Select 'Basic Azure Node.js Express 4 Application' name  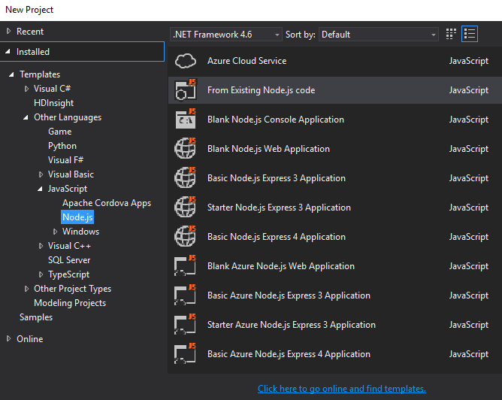coord(289,354)
